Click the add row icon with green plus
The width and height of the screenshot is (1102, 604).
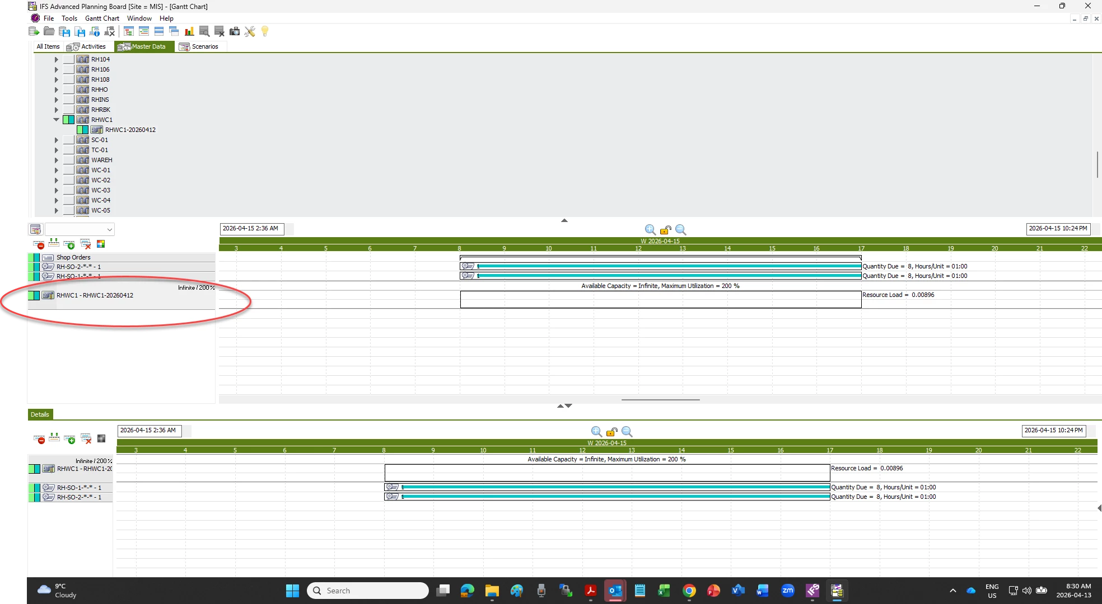pos(69,244)
